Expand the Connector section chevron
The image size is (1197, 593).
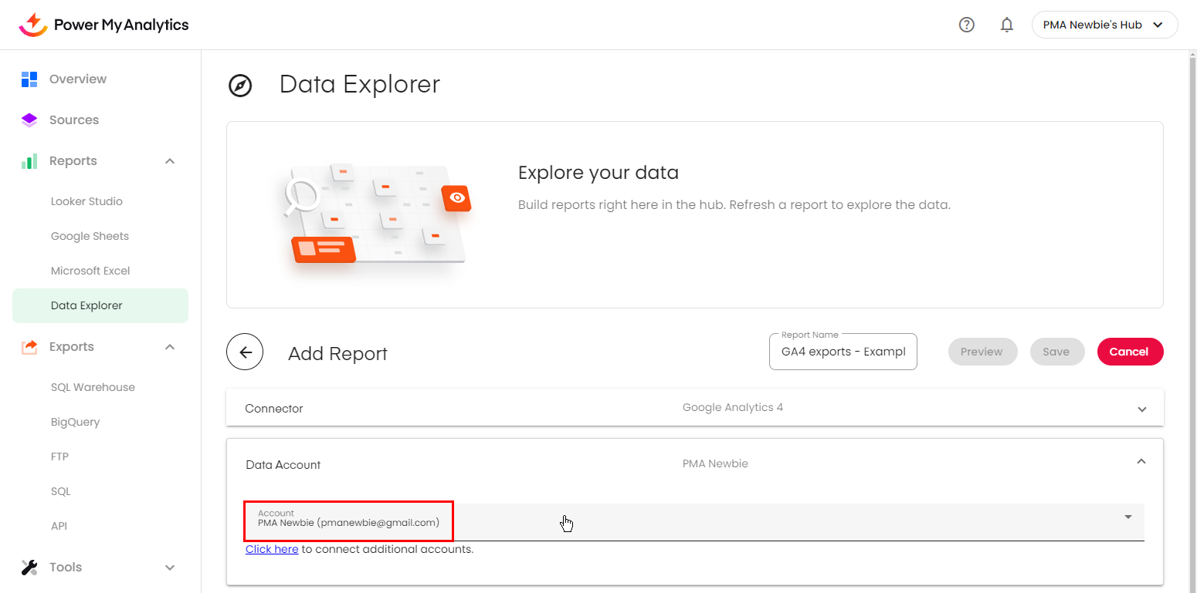[x=1141, y=409]
